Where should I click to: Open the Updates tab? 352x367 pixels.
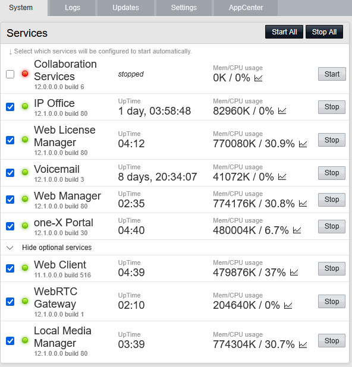pos(125,8)
